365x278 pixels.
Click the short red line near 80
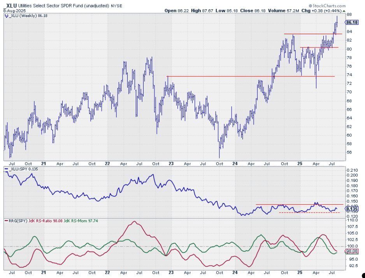click(319, 47)
